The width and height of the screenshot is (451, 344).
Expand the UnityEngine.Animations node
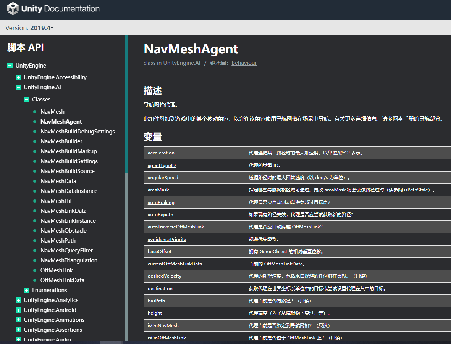click(18, 320)
